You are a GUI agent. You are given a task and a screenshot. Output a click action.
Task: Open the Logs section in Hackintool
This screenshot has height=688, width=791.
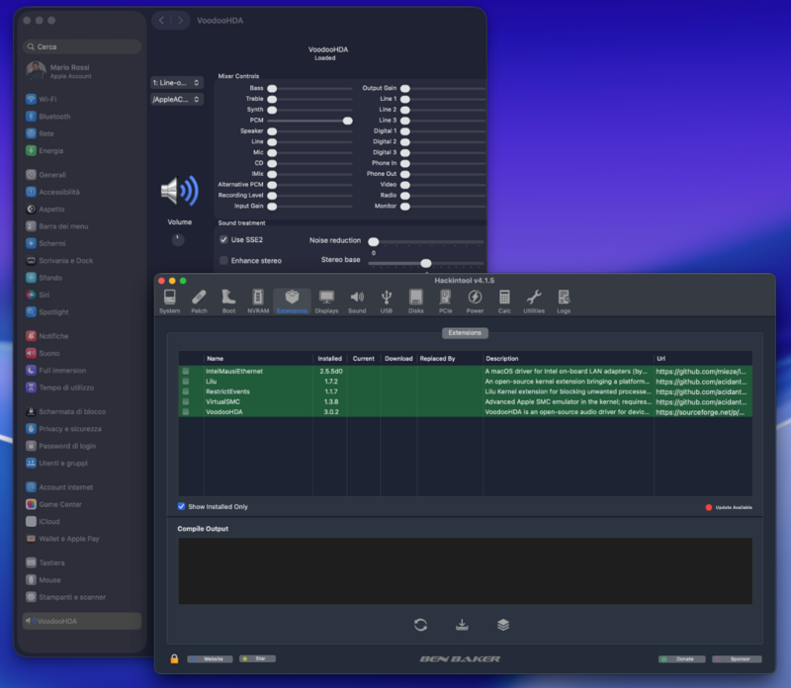pos(564,301)
